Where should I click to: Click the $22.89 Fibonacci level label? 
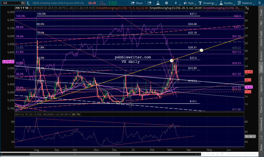pyautogui.click(x=192, y=68)
